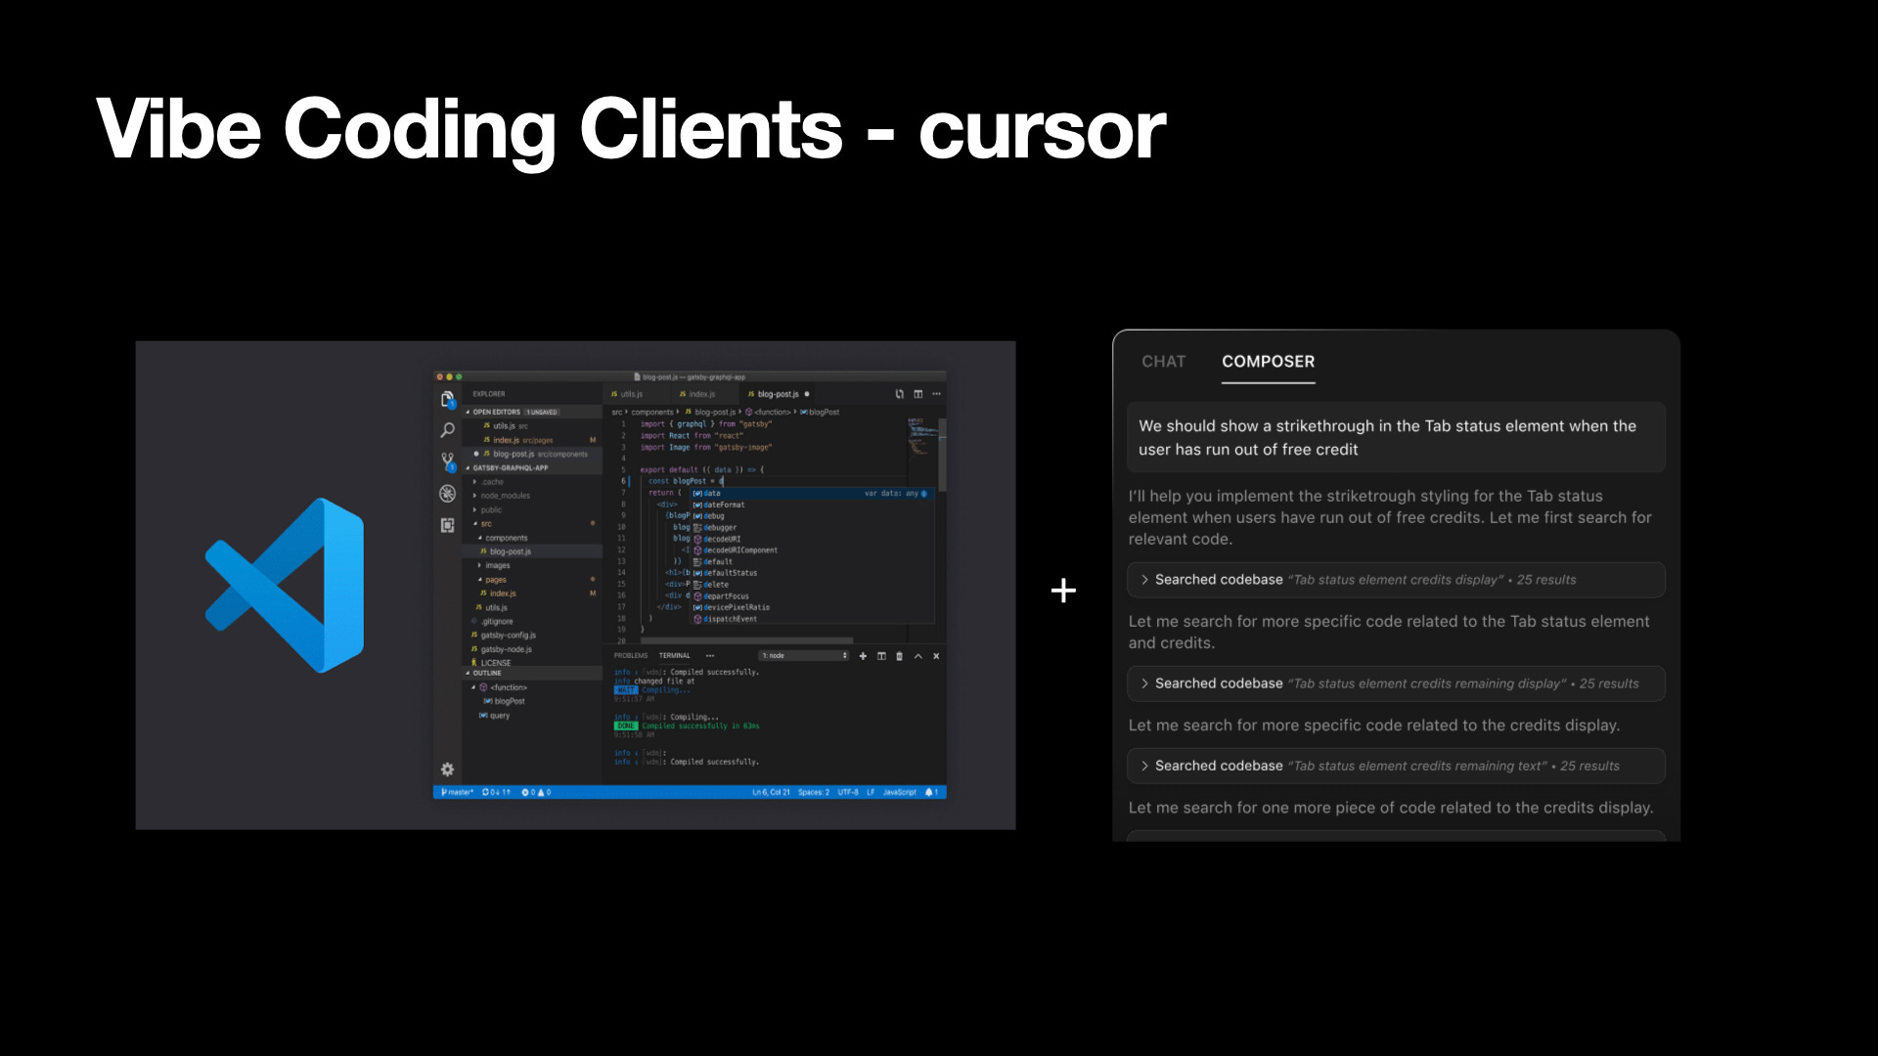Open the Manage gear icon in VS Code
The width and height of the screenshot is (1878, 1056).
click(447, 770)
